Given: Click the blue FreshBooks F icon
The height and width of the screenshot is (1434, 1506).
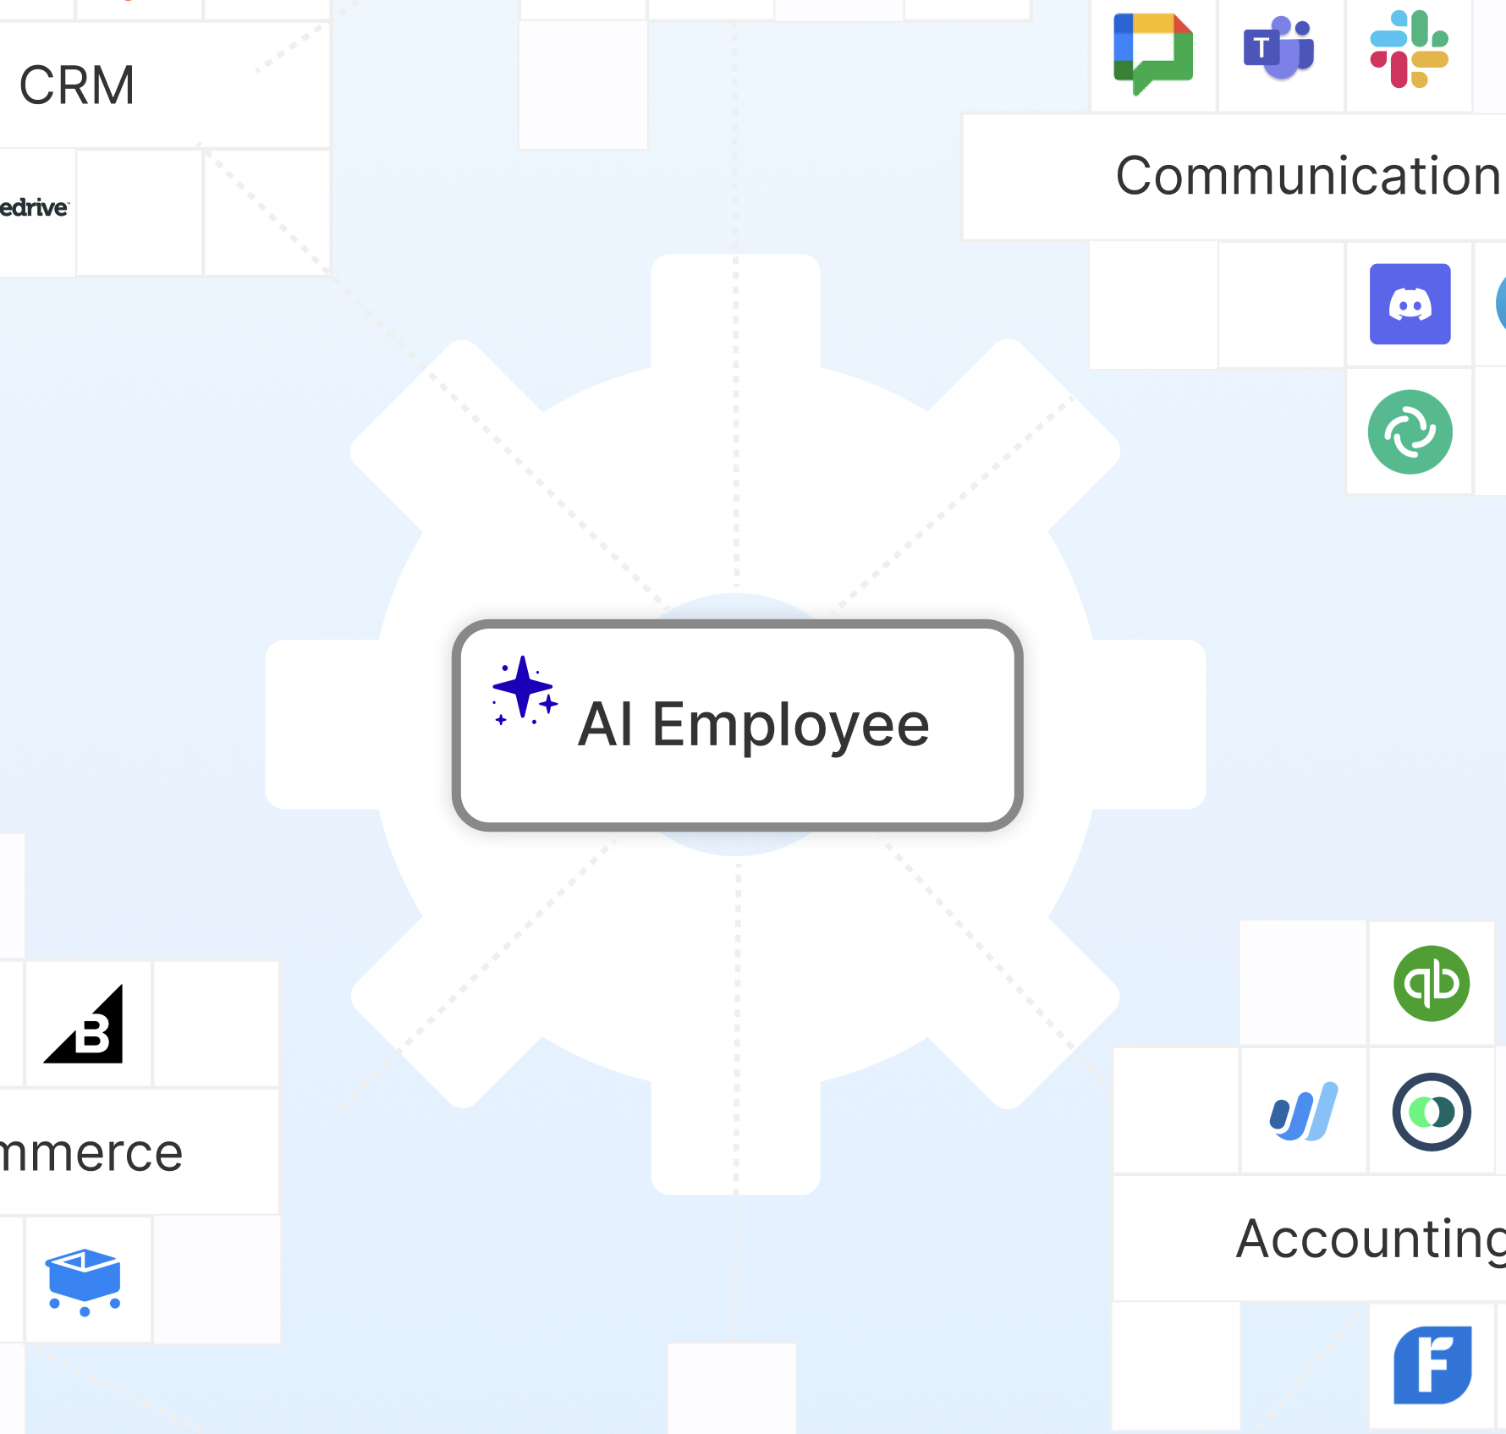Looking at the screenshot, I should pyautogui.click(x=1432, y=1365).
